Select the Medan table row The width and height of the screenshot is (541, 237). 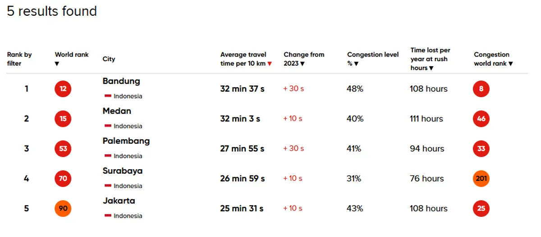pyautogui.click(x=267, y=119)
